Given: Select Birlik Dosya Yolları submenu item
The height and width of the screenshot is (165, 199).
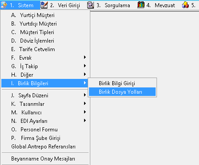Looking at the screenshot, I should point(122,92).
